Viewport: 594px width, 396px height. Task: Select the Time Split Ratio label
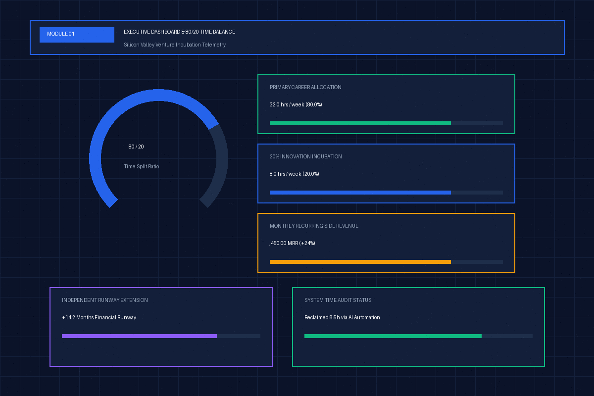pos(142,166)
